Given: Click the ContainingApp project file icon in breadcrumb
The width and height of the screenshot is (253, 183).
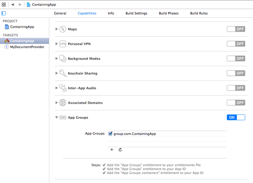Looking at the screenshot, I should click(x=28, y=4).
